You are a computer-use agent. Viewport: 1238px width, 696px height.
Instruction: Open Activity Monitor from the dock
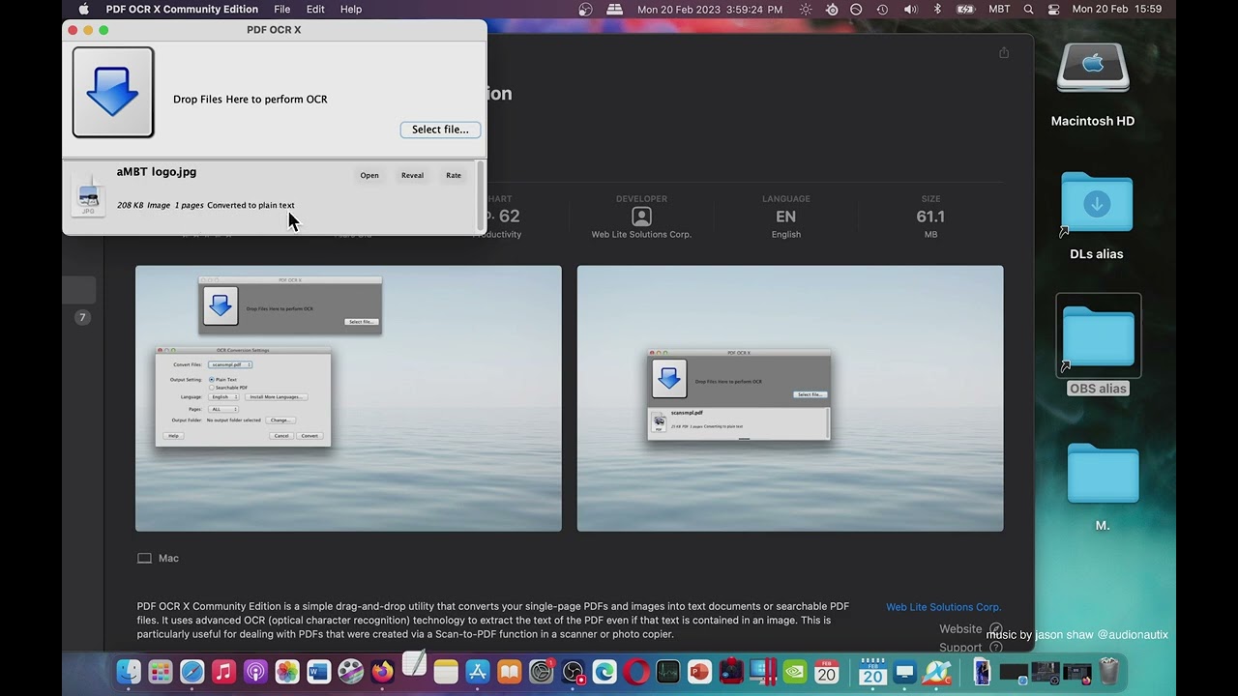tap(668, 671)
